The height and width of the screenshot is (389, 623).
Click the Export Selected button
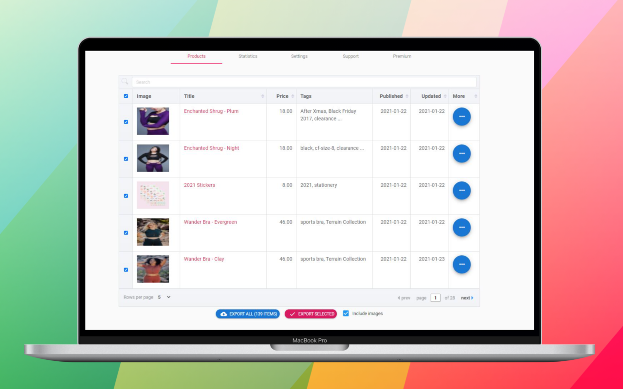click(x=311, y=314)
